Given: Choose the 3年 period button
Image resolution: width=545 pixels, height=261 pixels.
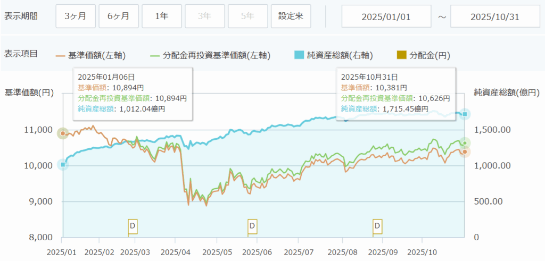Looking at the screenshot, I should click(x=205, y=16).
